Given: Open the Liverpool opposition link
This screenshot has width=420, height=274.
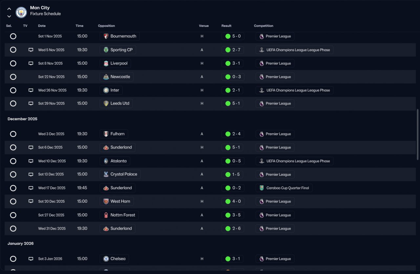Looking at the screenshot, I should click(x=115, y=63).
